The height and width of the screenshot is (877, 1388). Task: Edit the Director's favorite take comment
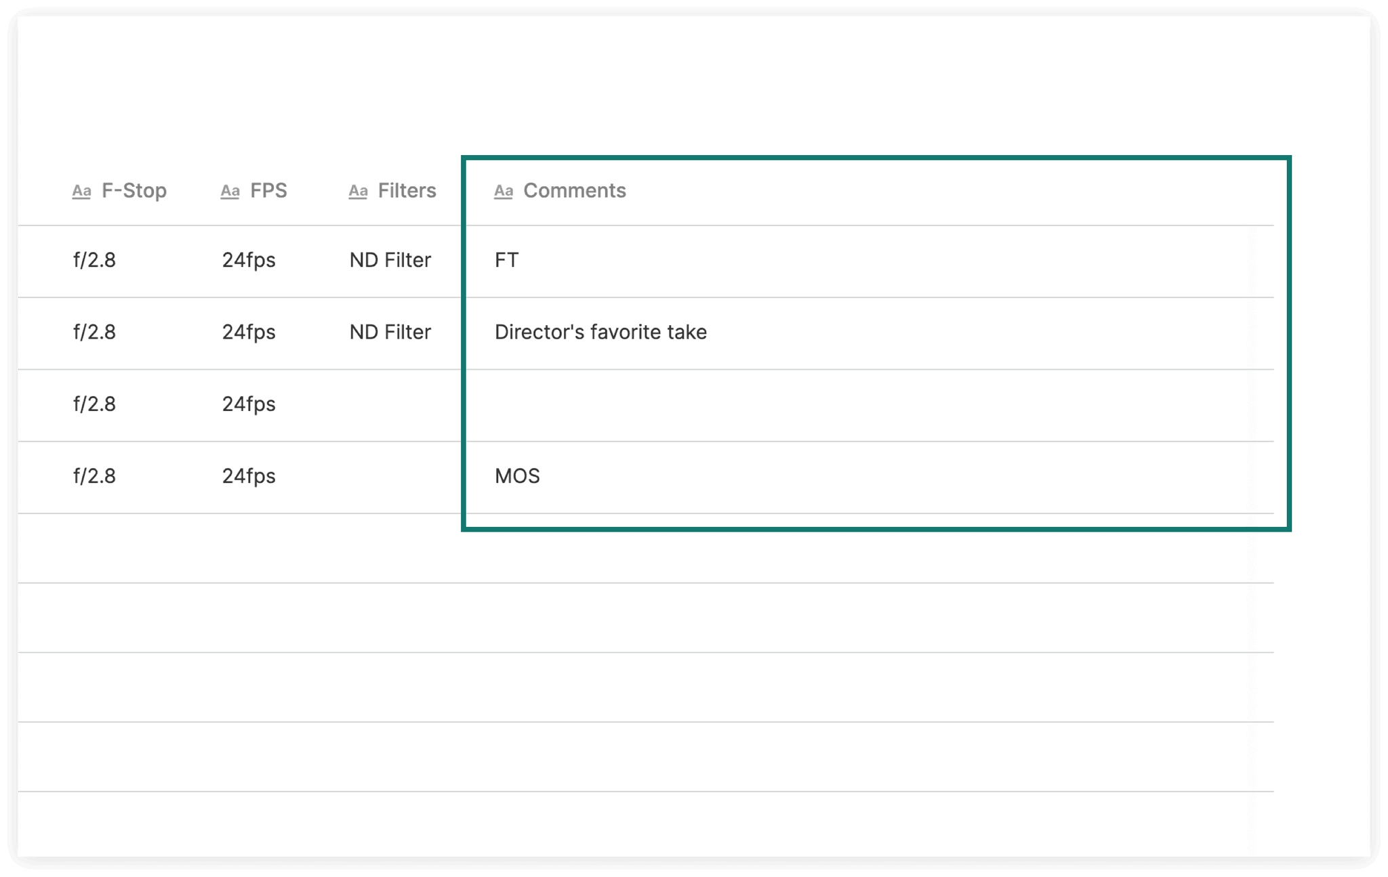(600, 333)
